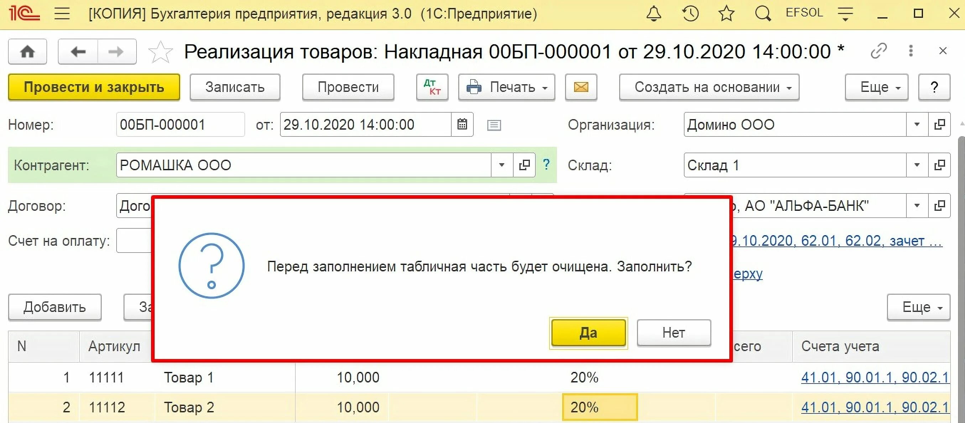965x423 pixels.
Task: Open the calendar date picker
Action: point(462,124)
